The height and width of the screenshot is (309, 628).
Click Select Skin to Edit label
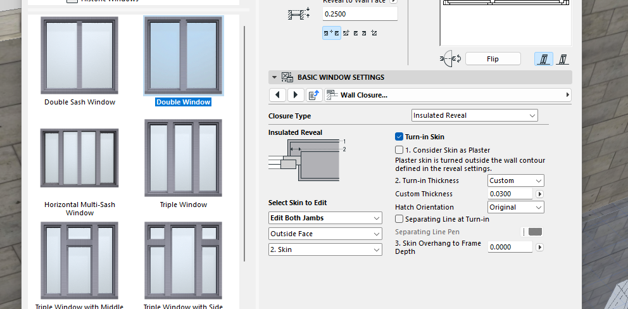point(298,203)
